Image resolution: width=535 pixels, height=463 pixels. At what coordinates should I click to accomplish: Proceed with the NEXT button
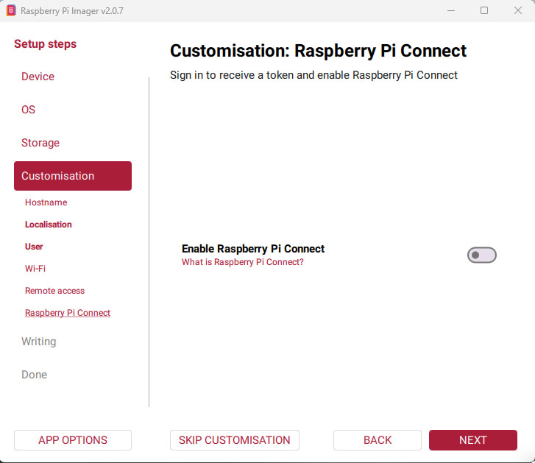473,440
